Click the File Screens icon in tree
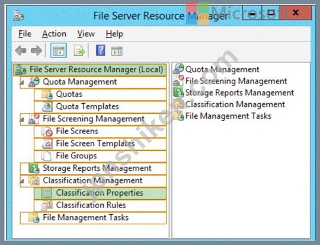This screenshot has height=245, width=320. tap(47, 131)
